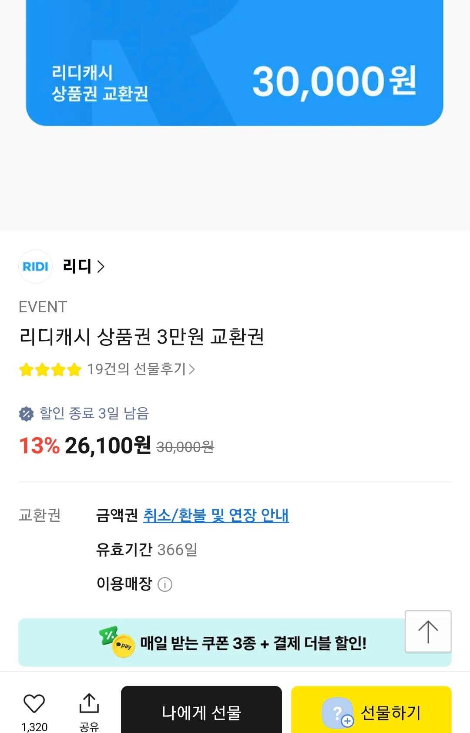
Task: Tap the share icon
Action: click(x=89, y=703)
